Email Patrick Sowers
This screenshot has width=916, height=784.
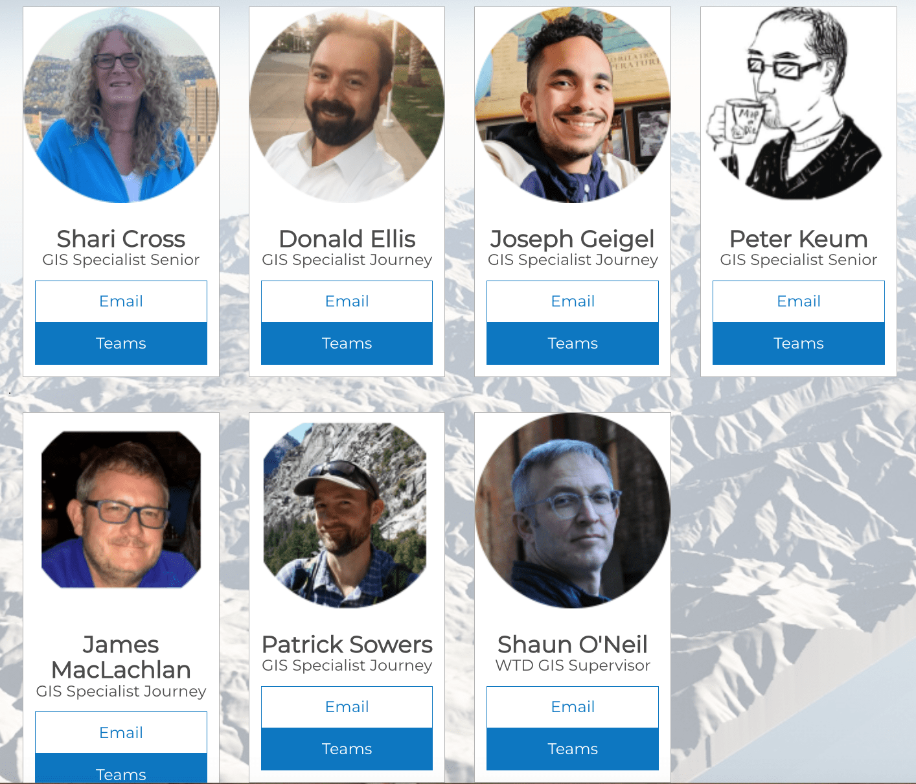(x=347, y=707)
